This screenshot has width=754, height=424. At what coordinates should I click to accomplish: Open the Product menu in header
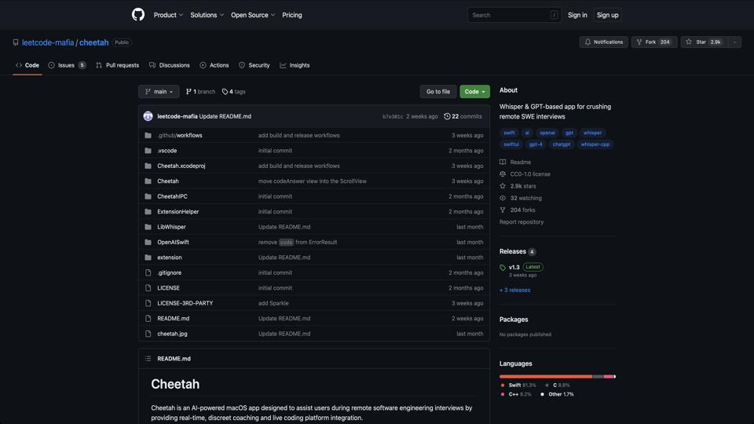(168, 15)
